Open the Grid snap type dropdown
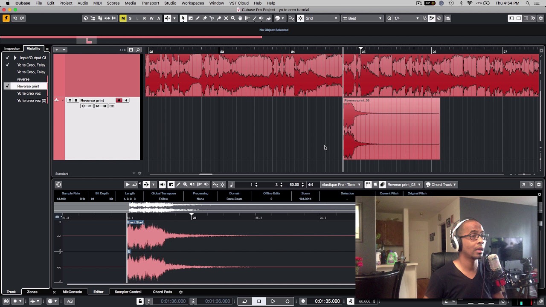Viewport: 546px width, 307px height. click(x=322, y=18)
